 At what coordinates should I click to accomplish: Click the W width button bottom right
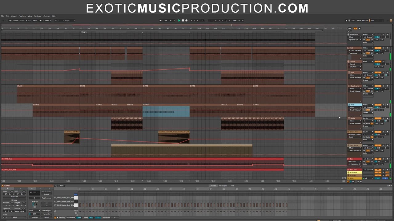pyautogui.click(x=361, y=181)
